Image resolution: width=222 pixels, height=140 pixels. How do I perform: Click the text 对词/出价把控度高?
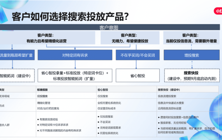(x=48, y=108)
